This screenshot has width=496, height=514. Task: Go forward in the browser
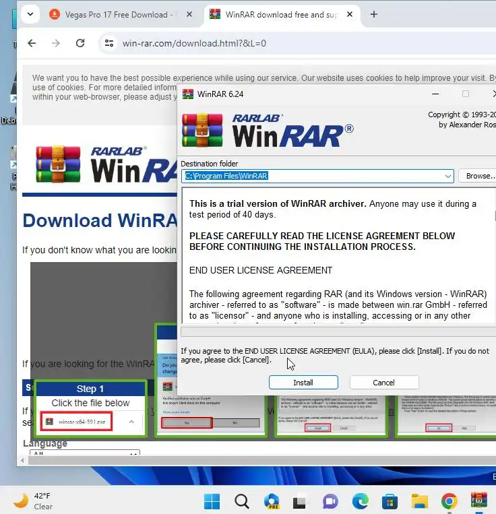56,43
